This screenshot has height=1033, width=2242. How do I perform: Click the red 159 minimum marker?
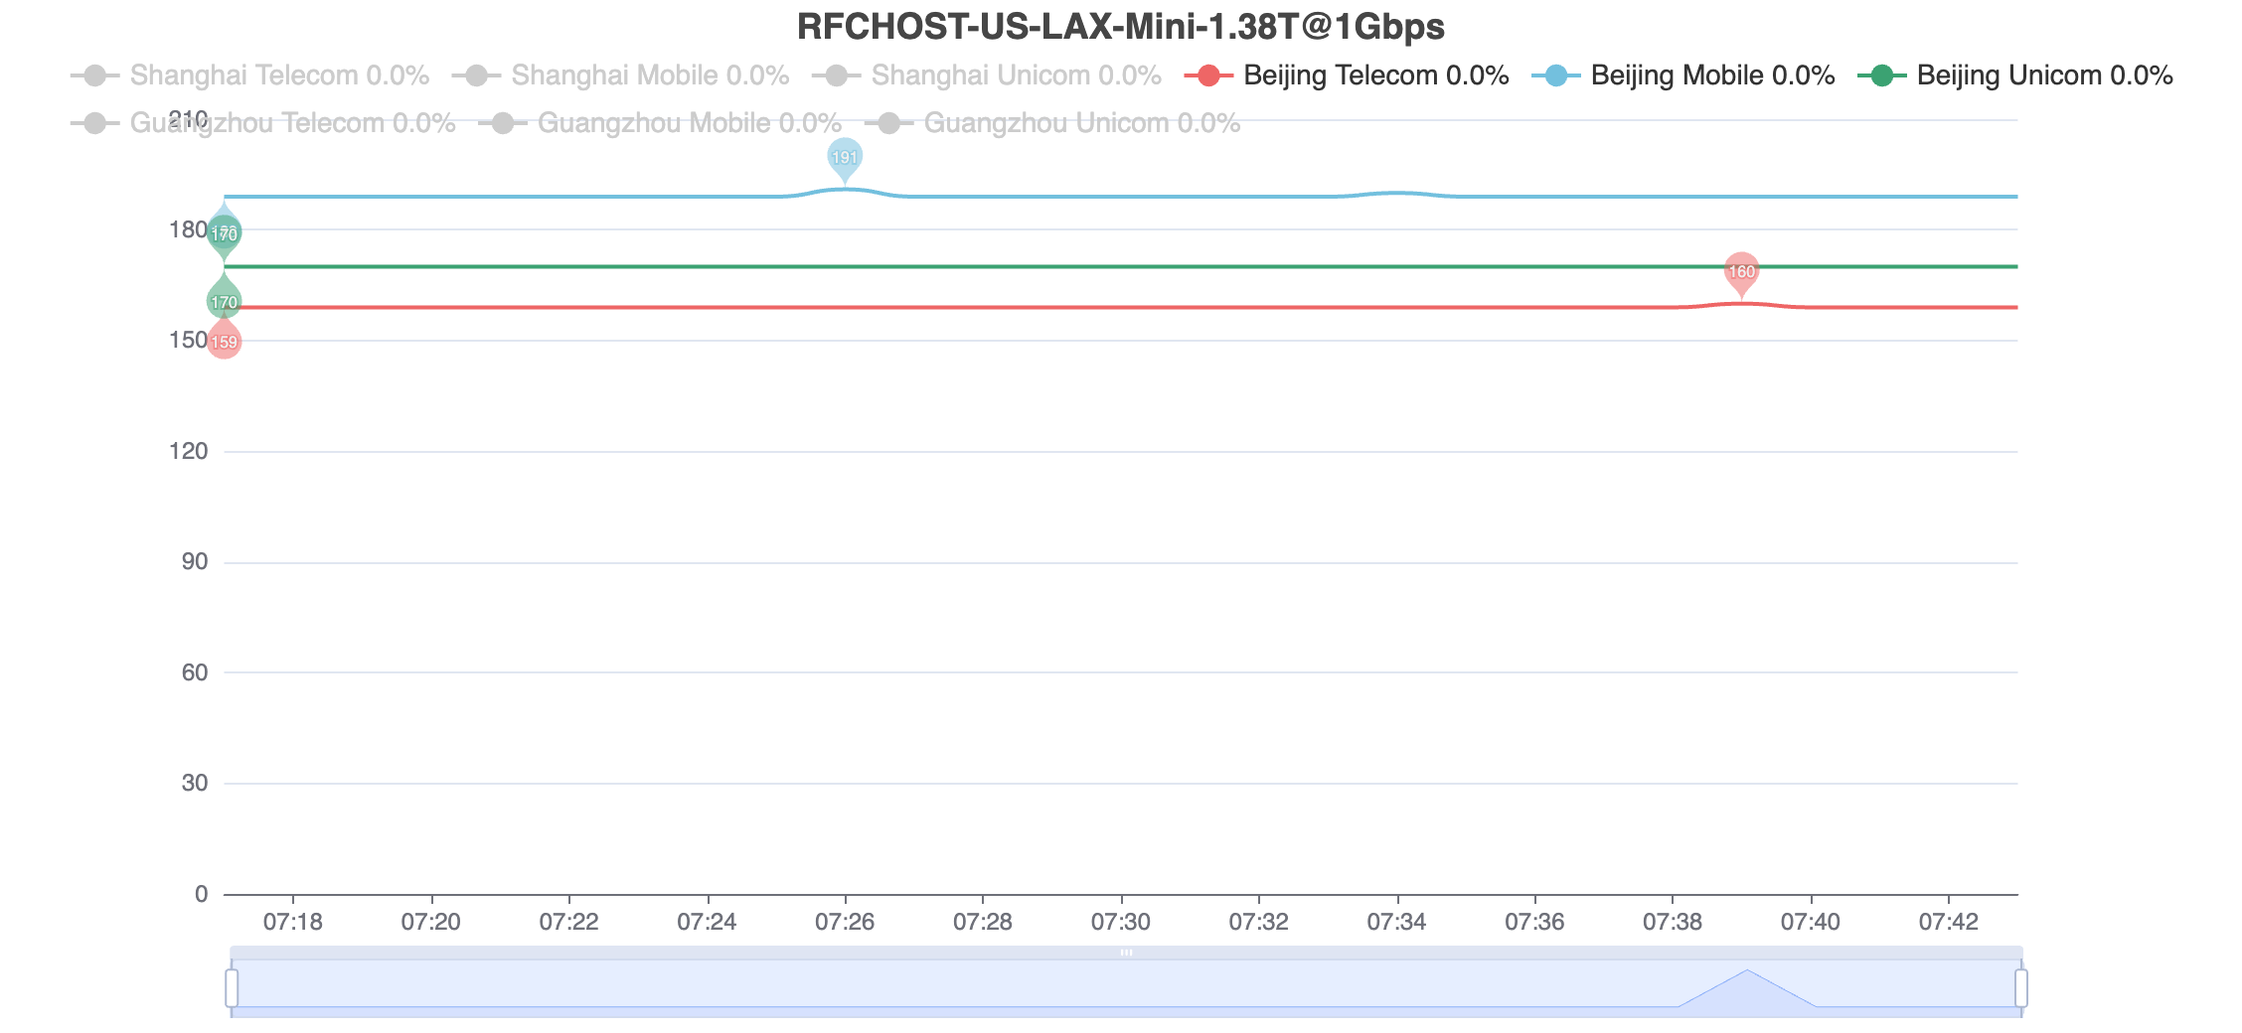point(225,342)
